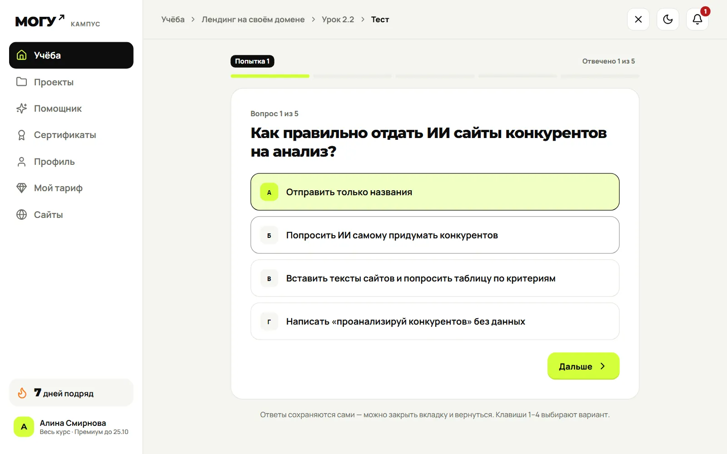The image size is (727, 454).
Task: Click the МОГУ Кампус logo
Action: click(58, 21)
